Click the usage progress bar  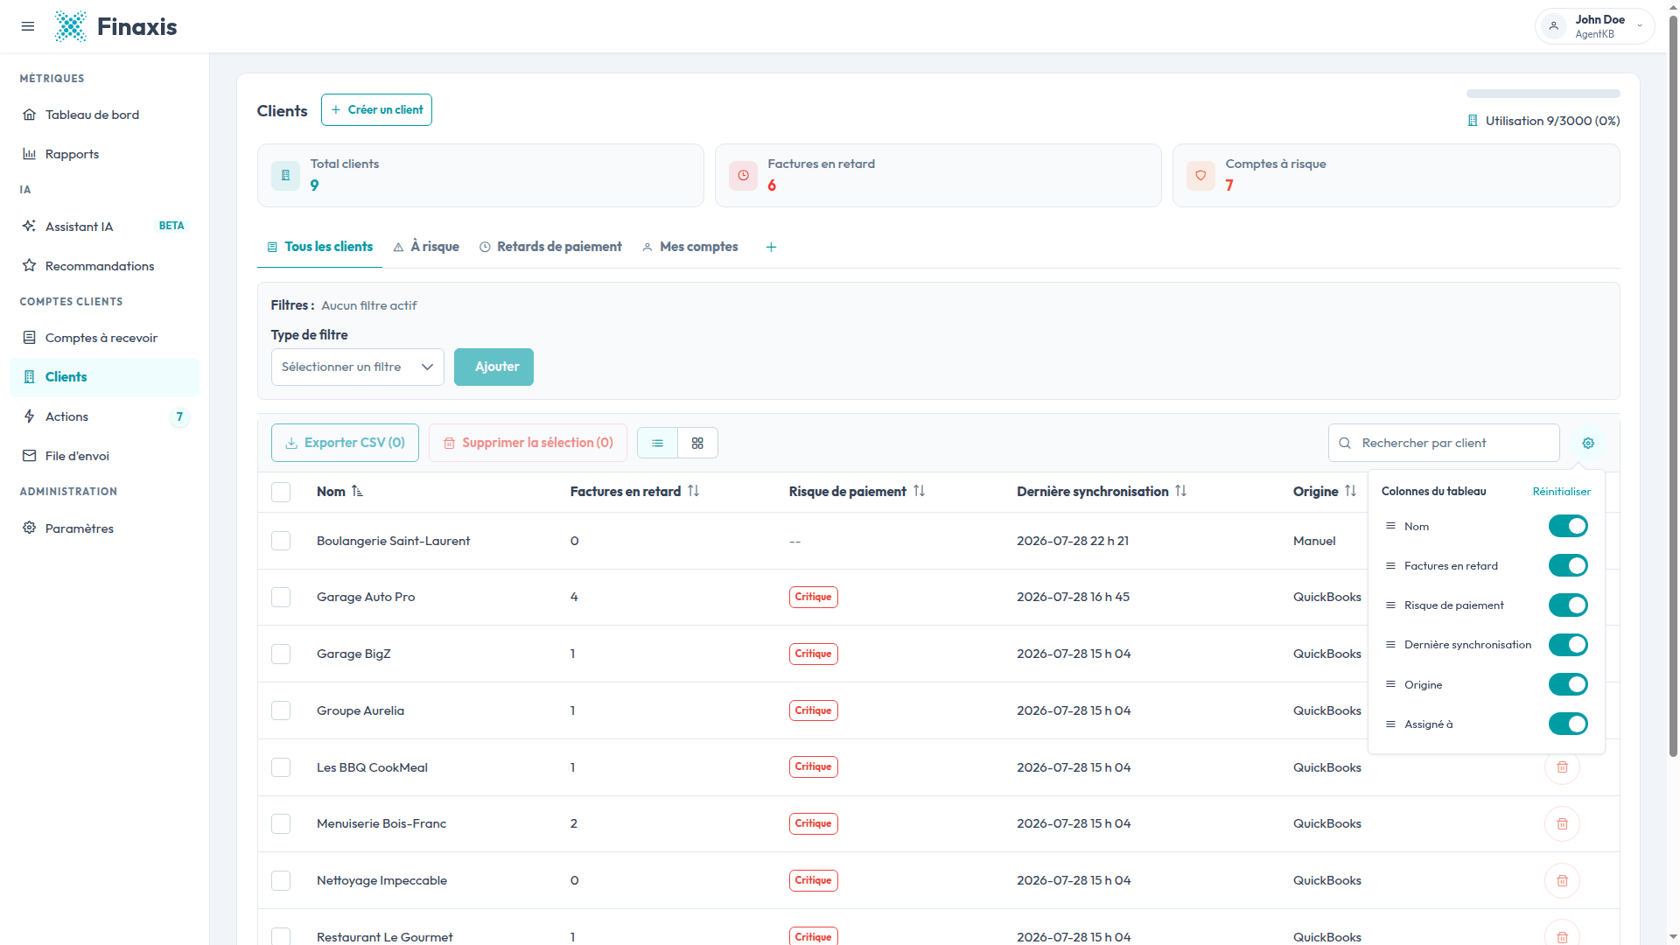pos(1543,94)
